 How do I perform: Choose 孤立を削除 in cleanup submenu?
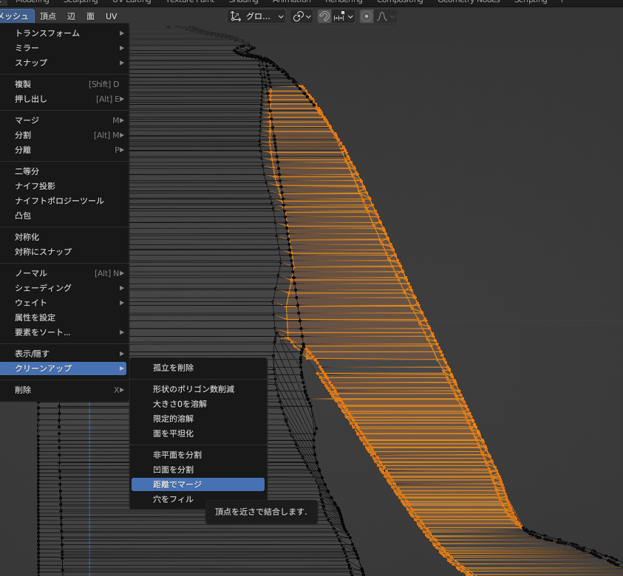(x=198, y=368)
